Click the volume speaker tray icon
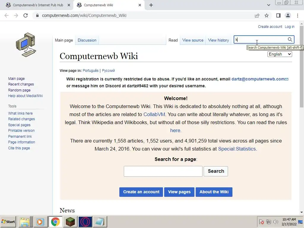 275,222
